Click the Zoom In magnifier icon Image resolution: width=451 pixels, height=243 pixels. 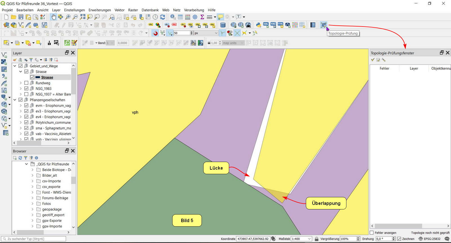[x=68, y=17]
